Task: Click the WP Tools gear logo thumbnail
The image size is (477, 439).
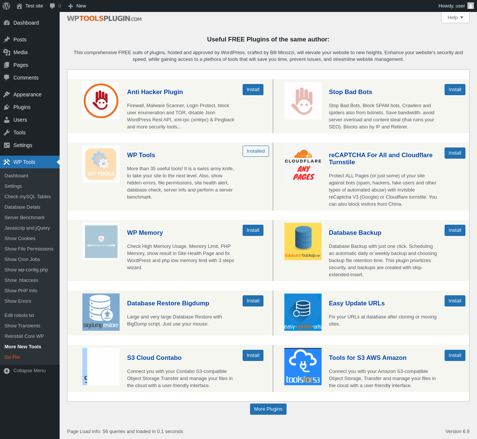Action: pyautogui.click(x=101, y=164)
